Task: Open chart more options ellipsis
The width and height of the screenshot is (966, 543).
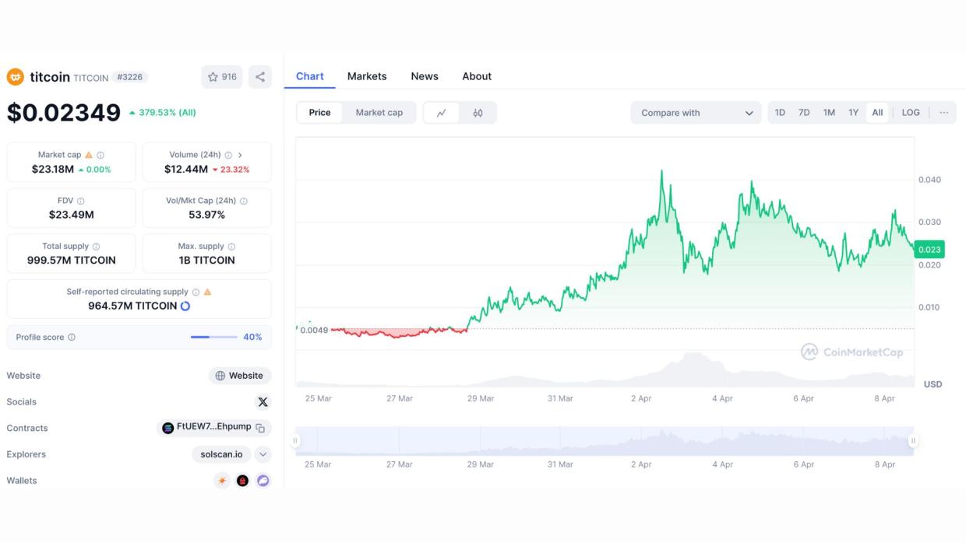Action: pyautogui.click(x=944, y=113)
